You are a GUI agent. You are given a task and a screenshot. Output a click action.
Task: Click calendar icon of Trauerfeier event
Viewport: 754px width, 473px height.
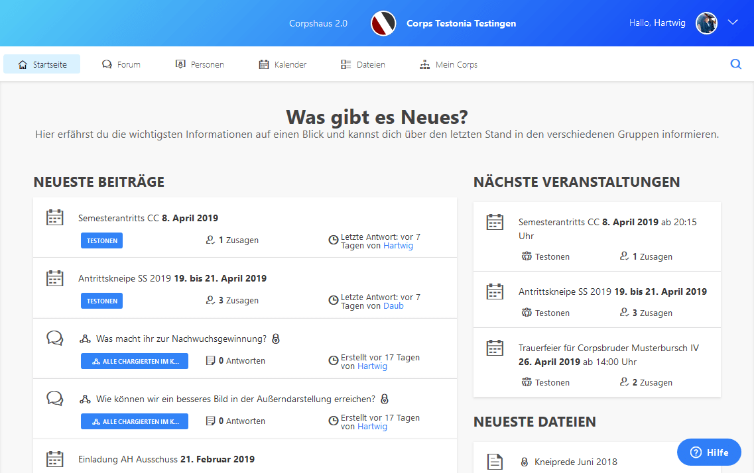[x=495, y=348]
